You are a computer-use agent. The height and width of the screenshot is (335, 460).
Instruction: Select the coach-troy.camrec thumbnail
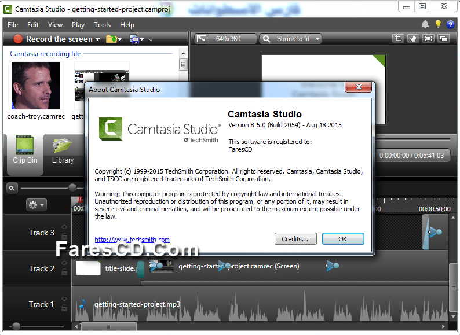pyautogui.click(x=36, y=86)
